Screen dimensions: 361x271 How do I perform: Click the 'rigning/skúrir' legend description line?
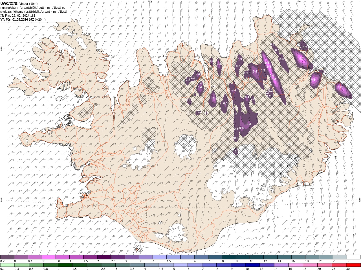[x=33, y=7]
